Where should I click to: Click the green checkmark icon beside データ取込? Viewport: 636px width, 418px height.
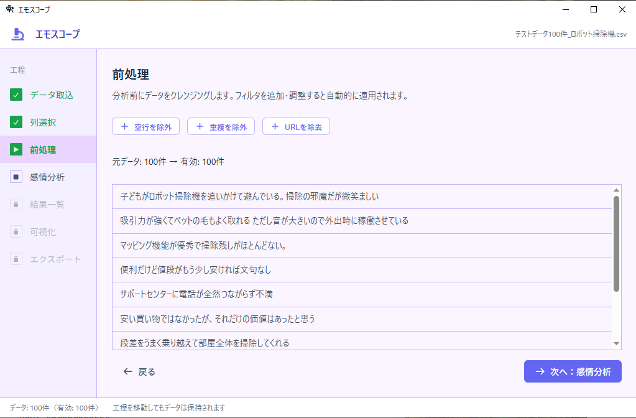click(x=16, y=95)
